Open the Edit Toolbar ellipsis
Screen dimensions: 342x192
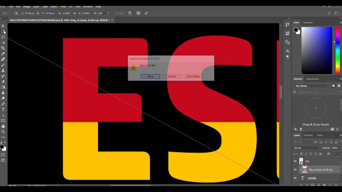[3, 137]
